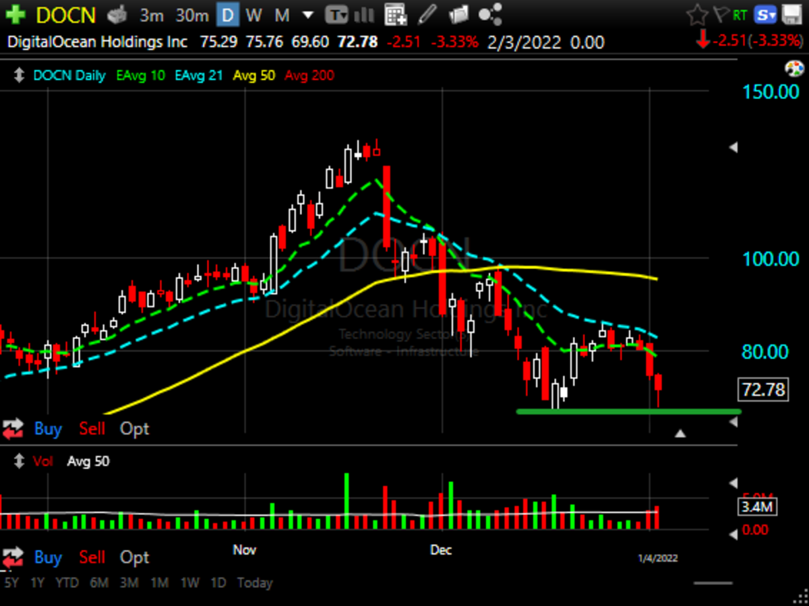
Task: Click the flag marker icon
Action: point(721,14)
